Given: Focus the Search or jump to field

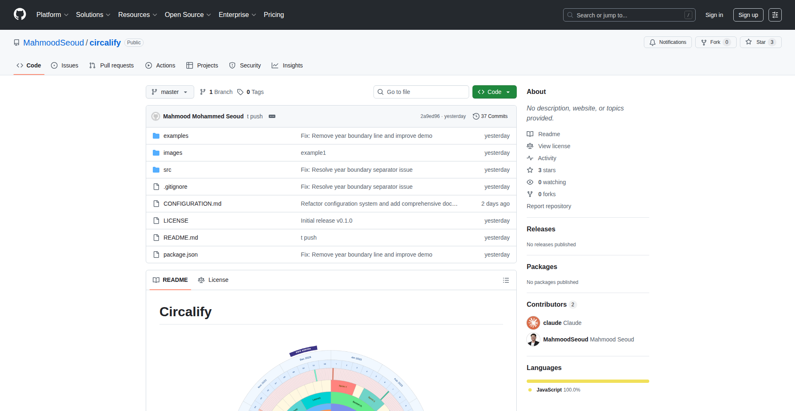Looking at the screenshot, I should point(629,15).
